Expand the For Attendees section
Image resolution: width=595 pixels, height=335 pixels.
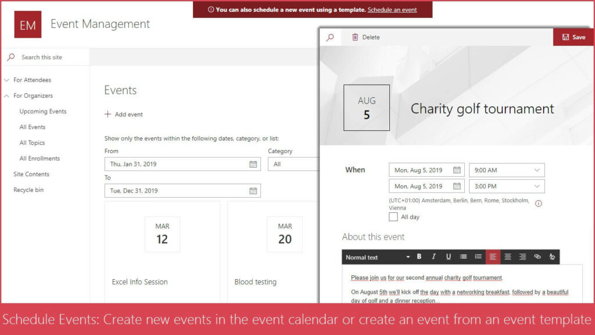[7, 80]
